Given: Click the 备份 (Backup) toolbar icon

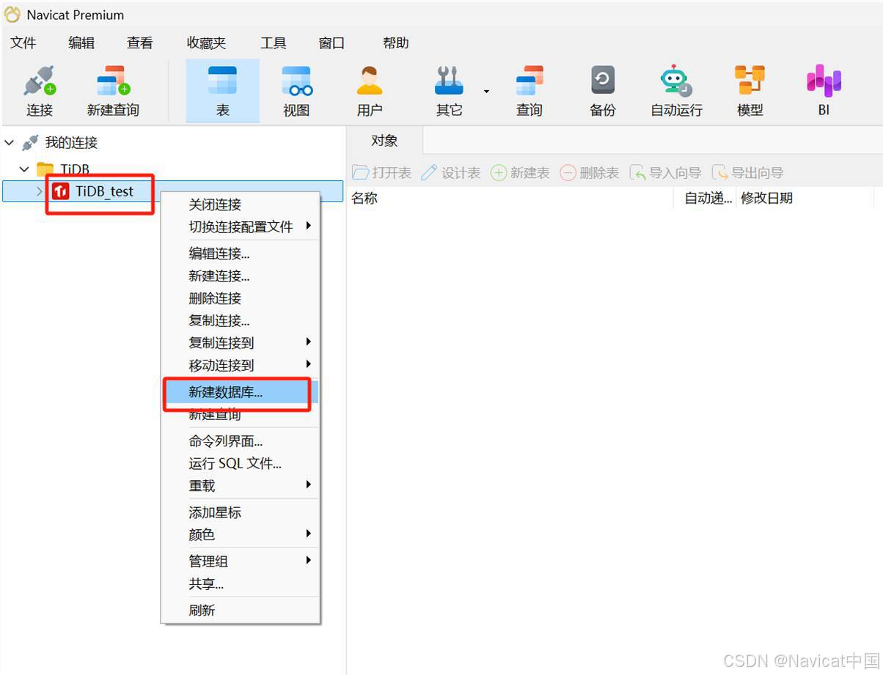Looking at the screenshot, I should point(602,81).
